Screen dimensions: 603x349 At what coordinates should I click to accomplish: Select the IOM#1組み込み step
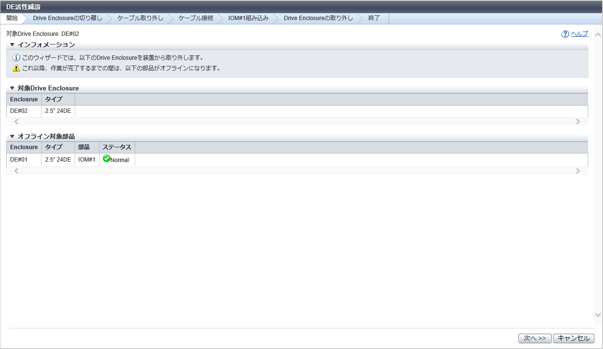point(248,18)
